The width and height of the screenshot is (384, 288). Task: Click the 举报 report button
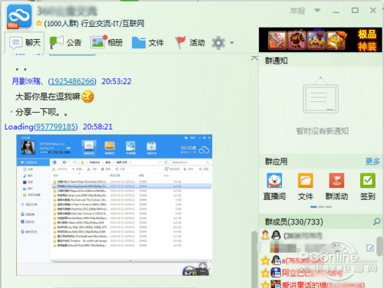[298, 11]
